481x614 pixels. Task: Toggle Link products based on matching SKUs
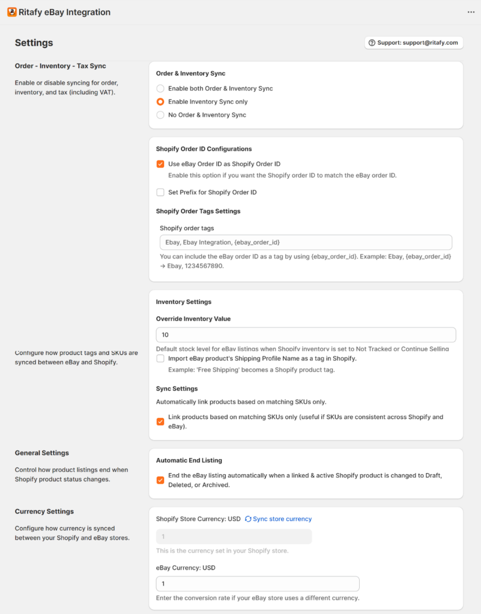coord(160,422)
